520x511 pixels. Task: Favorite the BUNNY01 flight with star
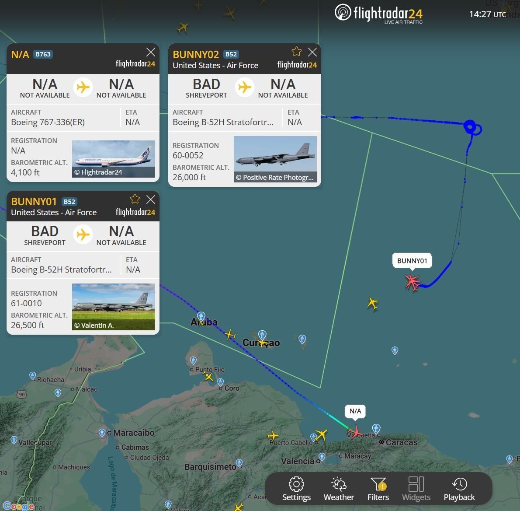(135, 199)
